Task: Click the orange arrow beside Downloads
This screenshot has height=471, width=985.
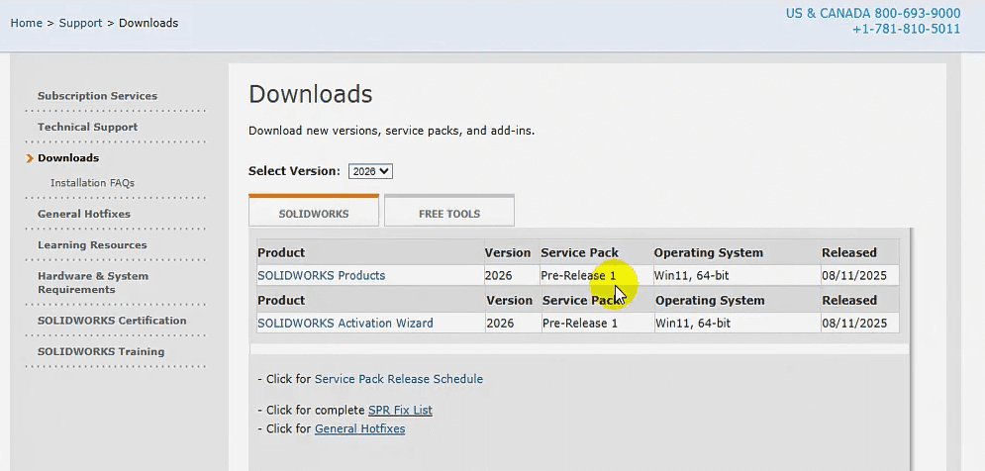Action: point(30,158)
